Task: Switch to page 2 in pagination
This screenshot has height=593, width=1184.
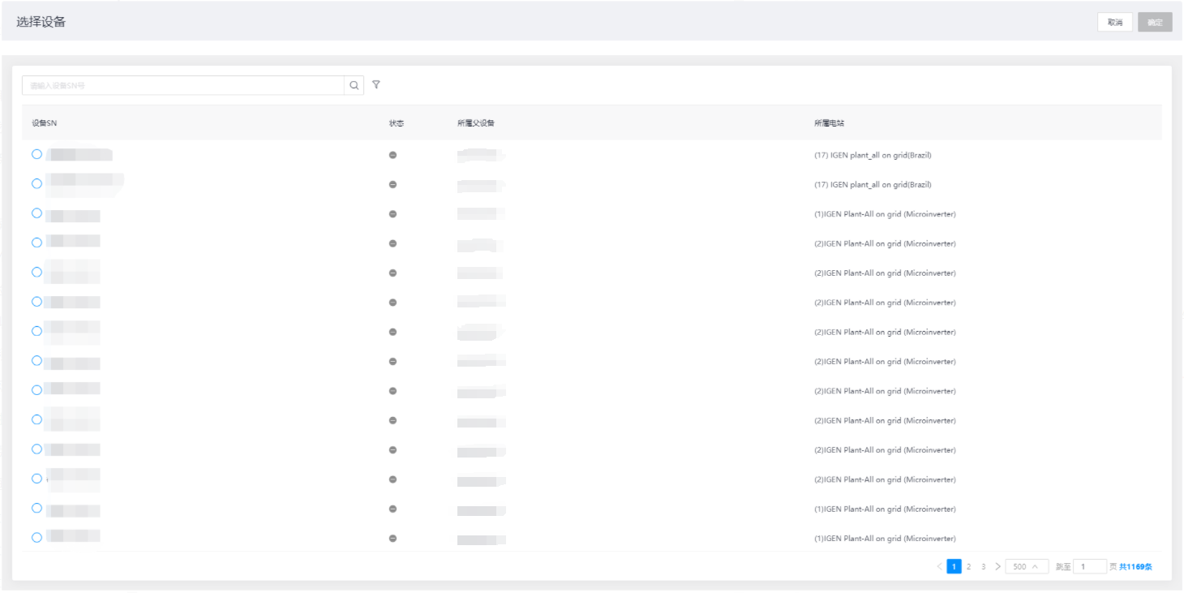Action: (x=968, y=566)
